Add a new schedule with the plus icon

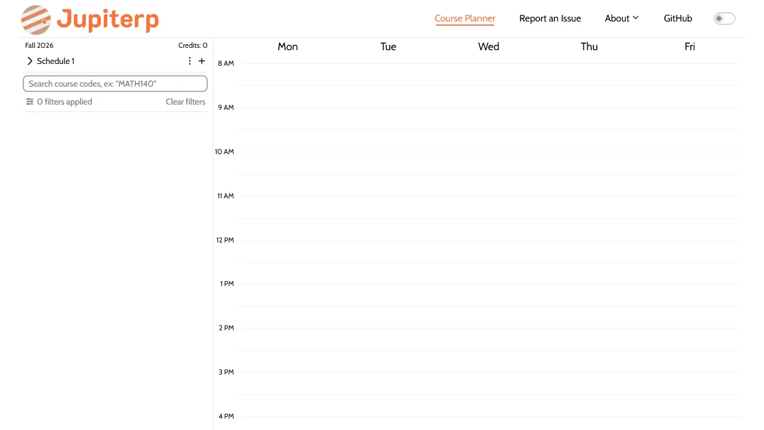[x=202, y=61]
